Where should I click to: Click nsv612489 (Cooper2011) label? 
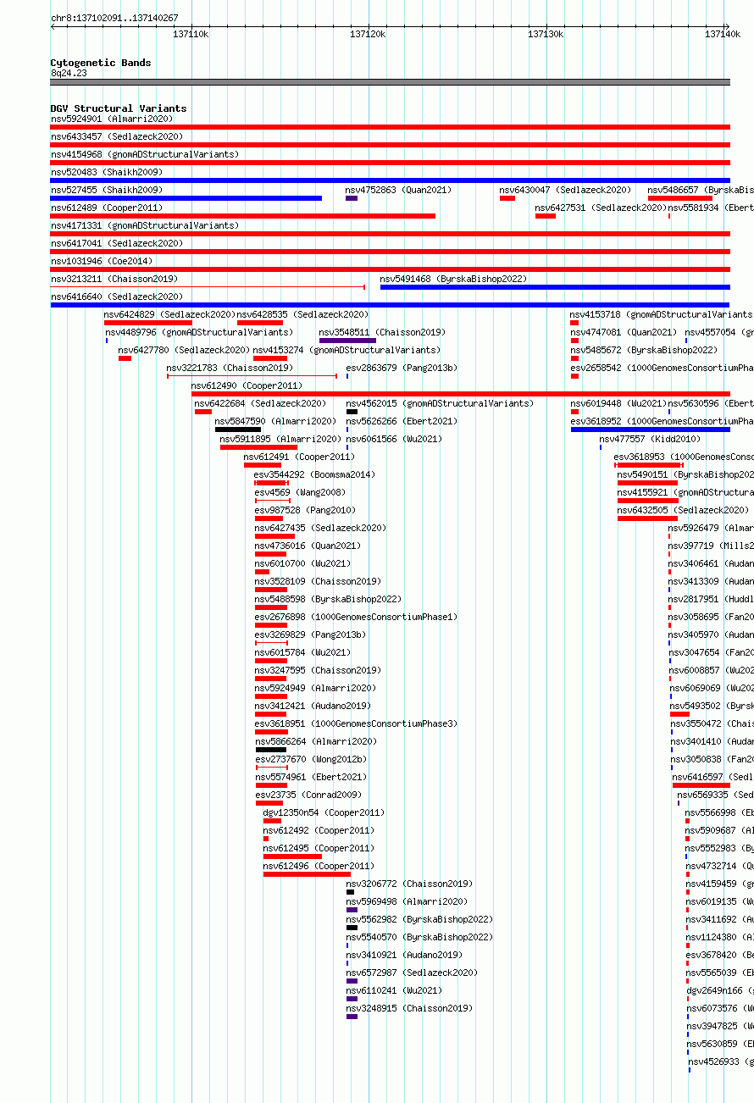coord(107,208)
